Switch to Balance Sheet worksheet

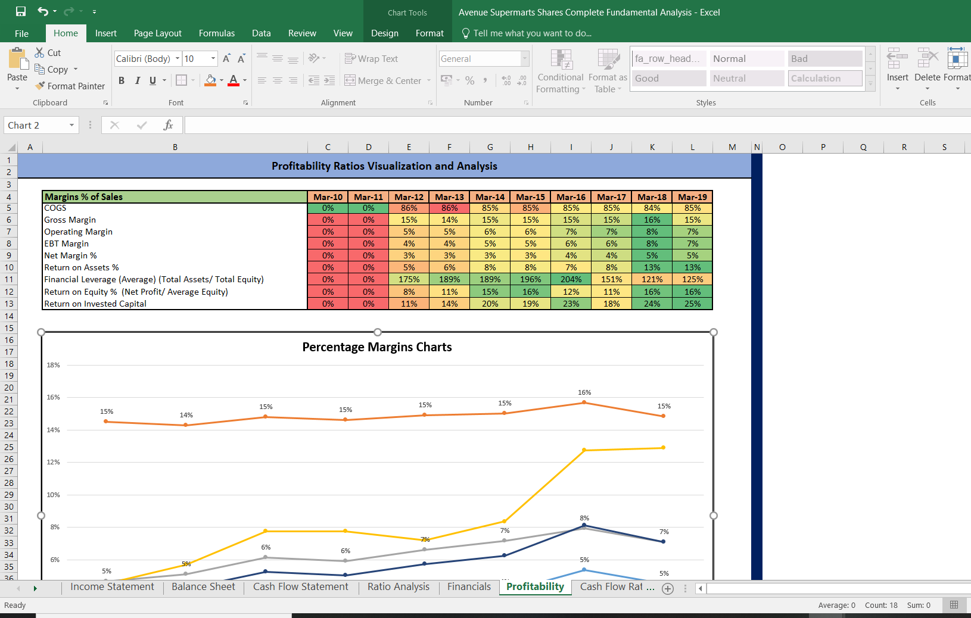click(x=203, y=587)
